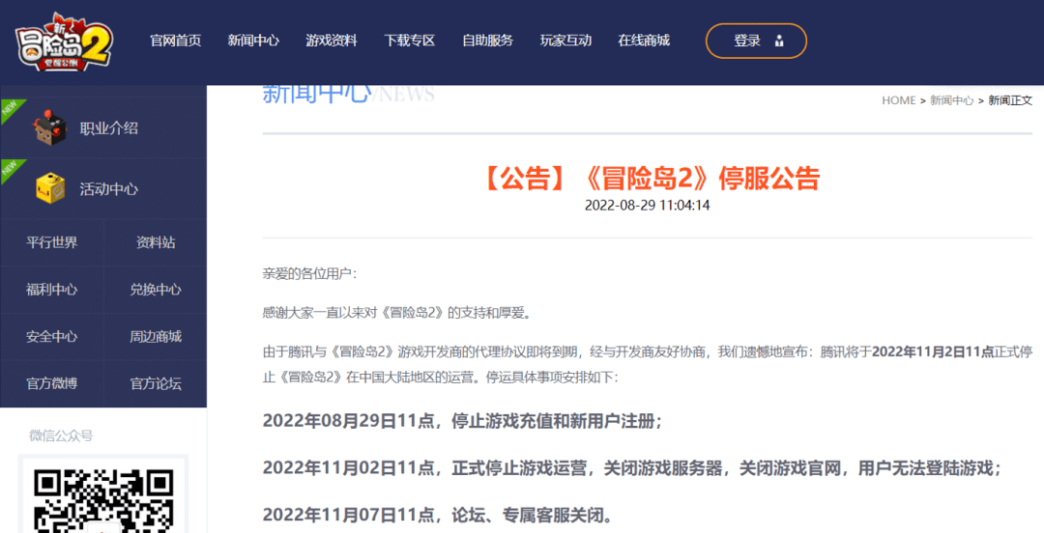The width and height of the screenshot is (1044, 533).
Task: Click the 微信公众号 label
Action: pyautogui.click(x=61, y=435)
